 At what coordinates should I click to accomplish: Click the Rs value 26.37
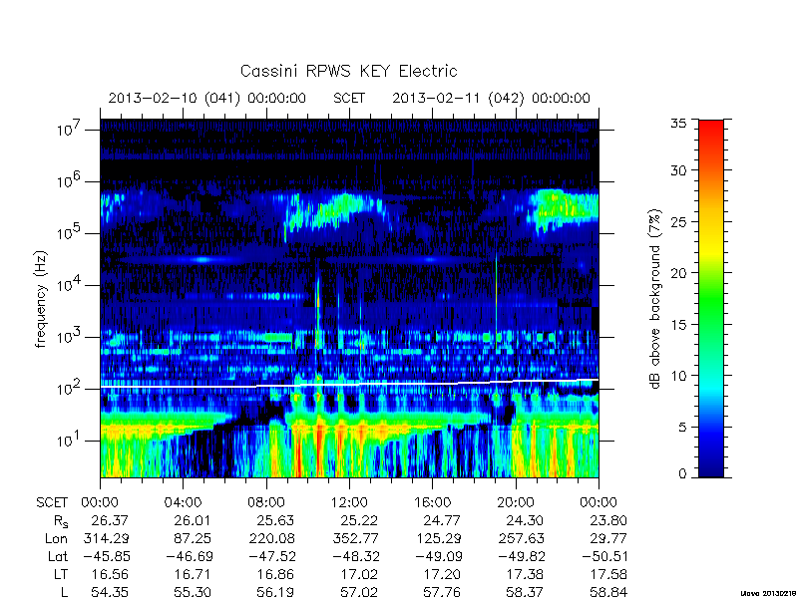click(110, 520)
